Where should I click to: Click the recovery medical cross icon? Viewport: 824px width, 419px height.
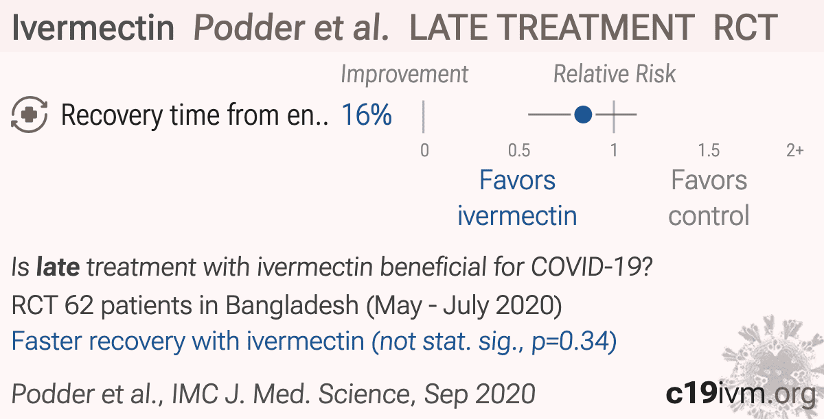30,115
